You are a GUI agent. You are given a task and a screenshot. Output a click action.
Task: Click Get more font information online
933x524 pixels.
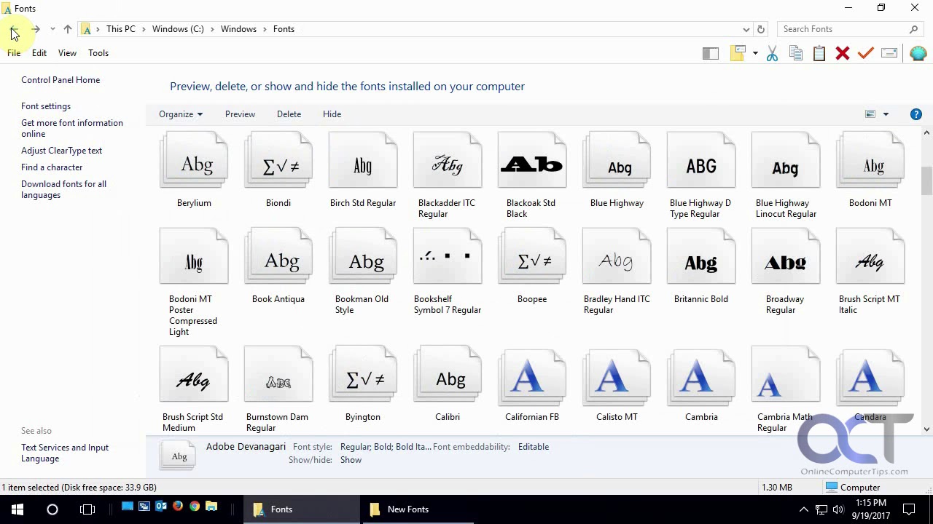pyautogui.click(x=72, y=128)
